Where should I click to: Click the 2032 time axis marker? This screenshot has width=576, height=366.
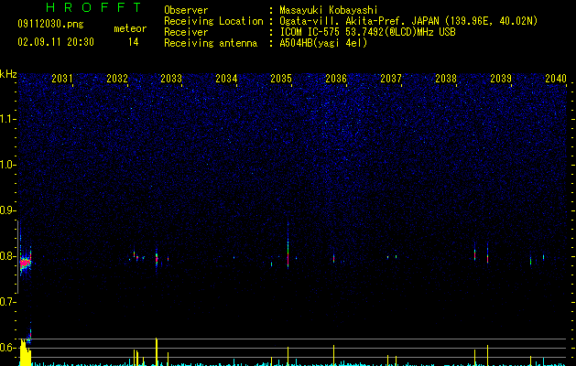[x=117, y=79]
